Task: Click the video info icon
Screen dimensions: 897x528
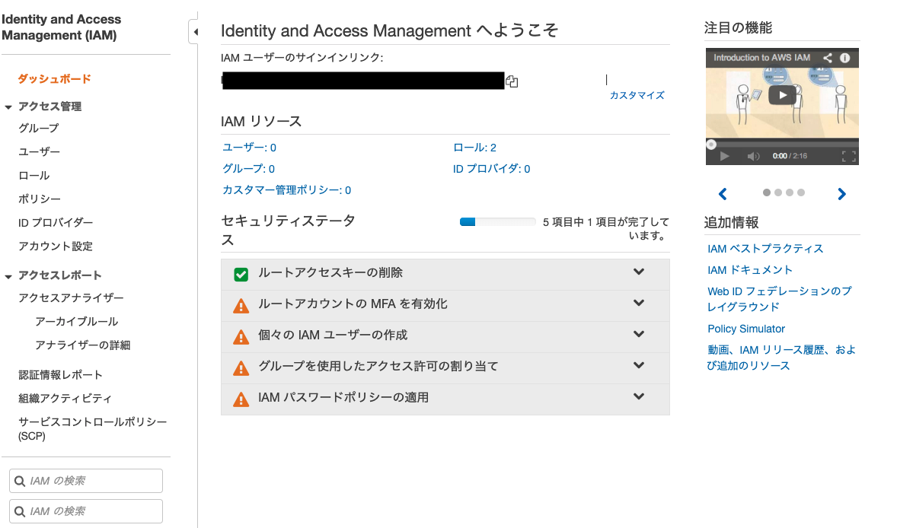Action: pyautogui.click(x=844, y=58)
